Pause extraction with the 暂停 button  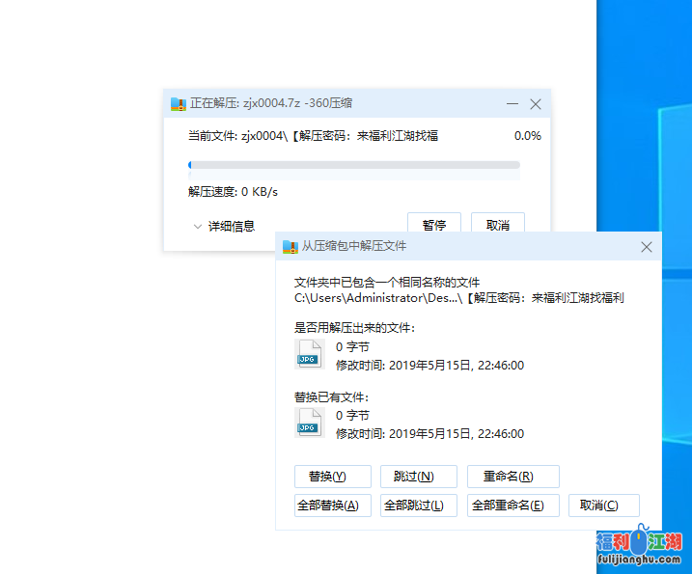tap(434, 225)
